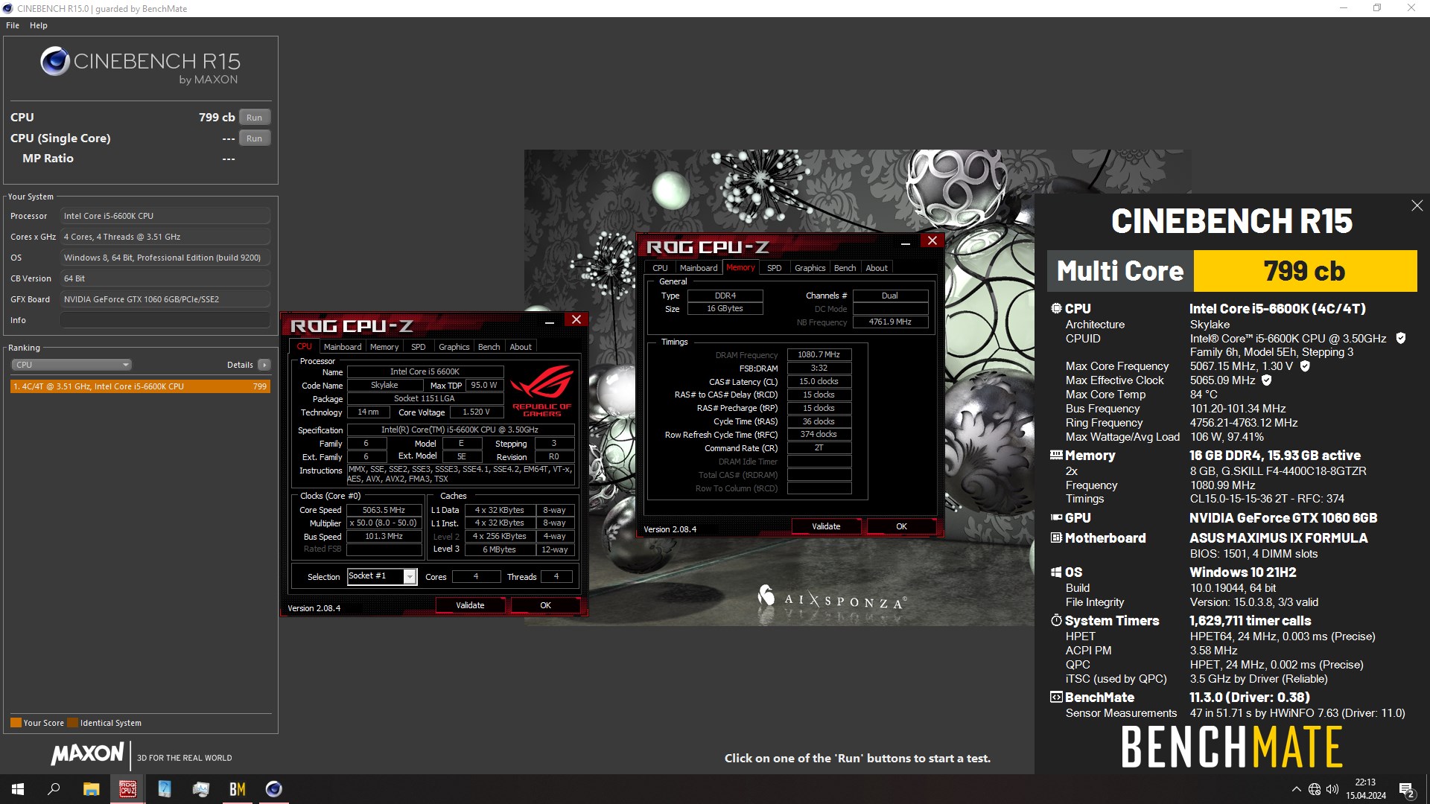Open Bench tab in left CPU-Z window
Viewport: 1430px width, 804px height.
pyautogui.click(x=489, y=347)
